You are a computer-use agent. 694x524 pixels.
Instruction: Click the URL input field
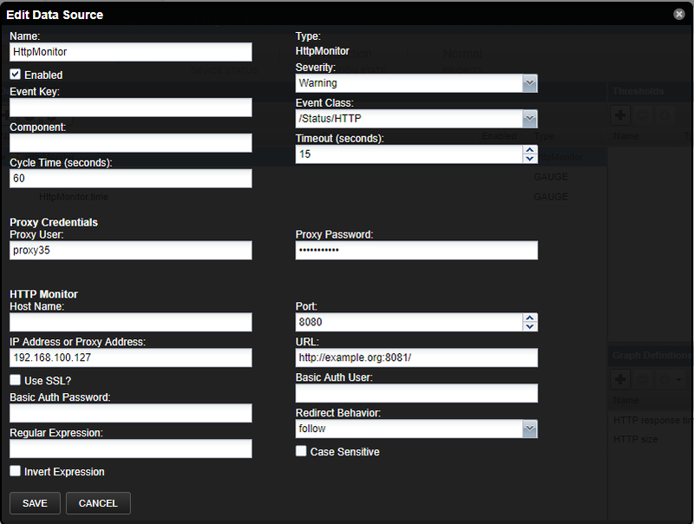coord(416,357)
